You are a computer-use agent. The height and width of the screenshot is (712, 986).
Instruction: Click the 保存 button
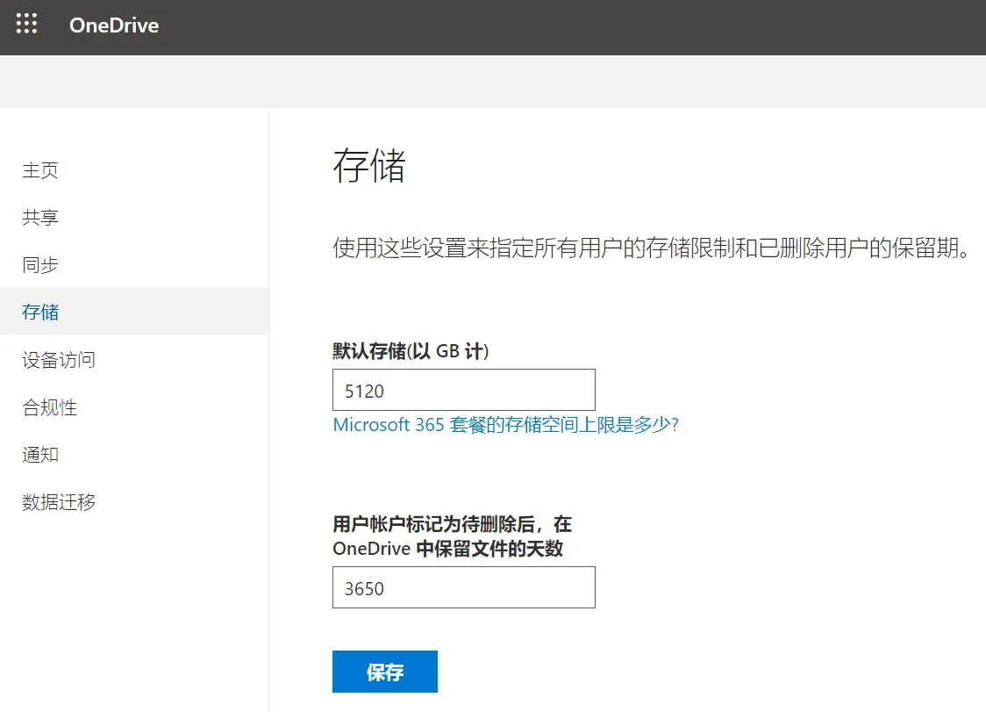[384, 671]
